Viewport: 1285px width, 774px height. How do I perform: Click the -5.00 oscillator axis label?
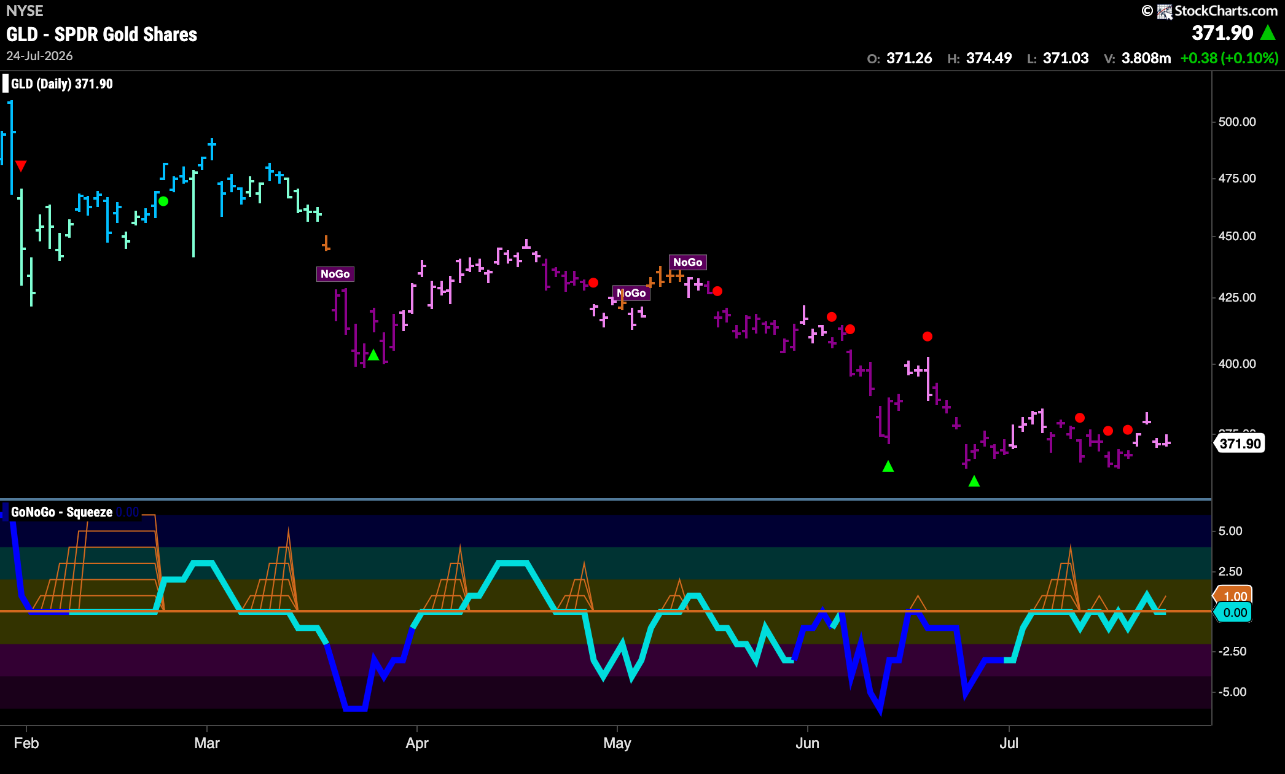[x=1232, y=692]
